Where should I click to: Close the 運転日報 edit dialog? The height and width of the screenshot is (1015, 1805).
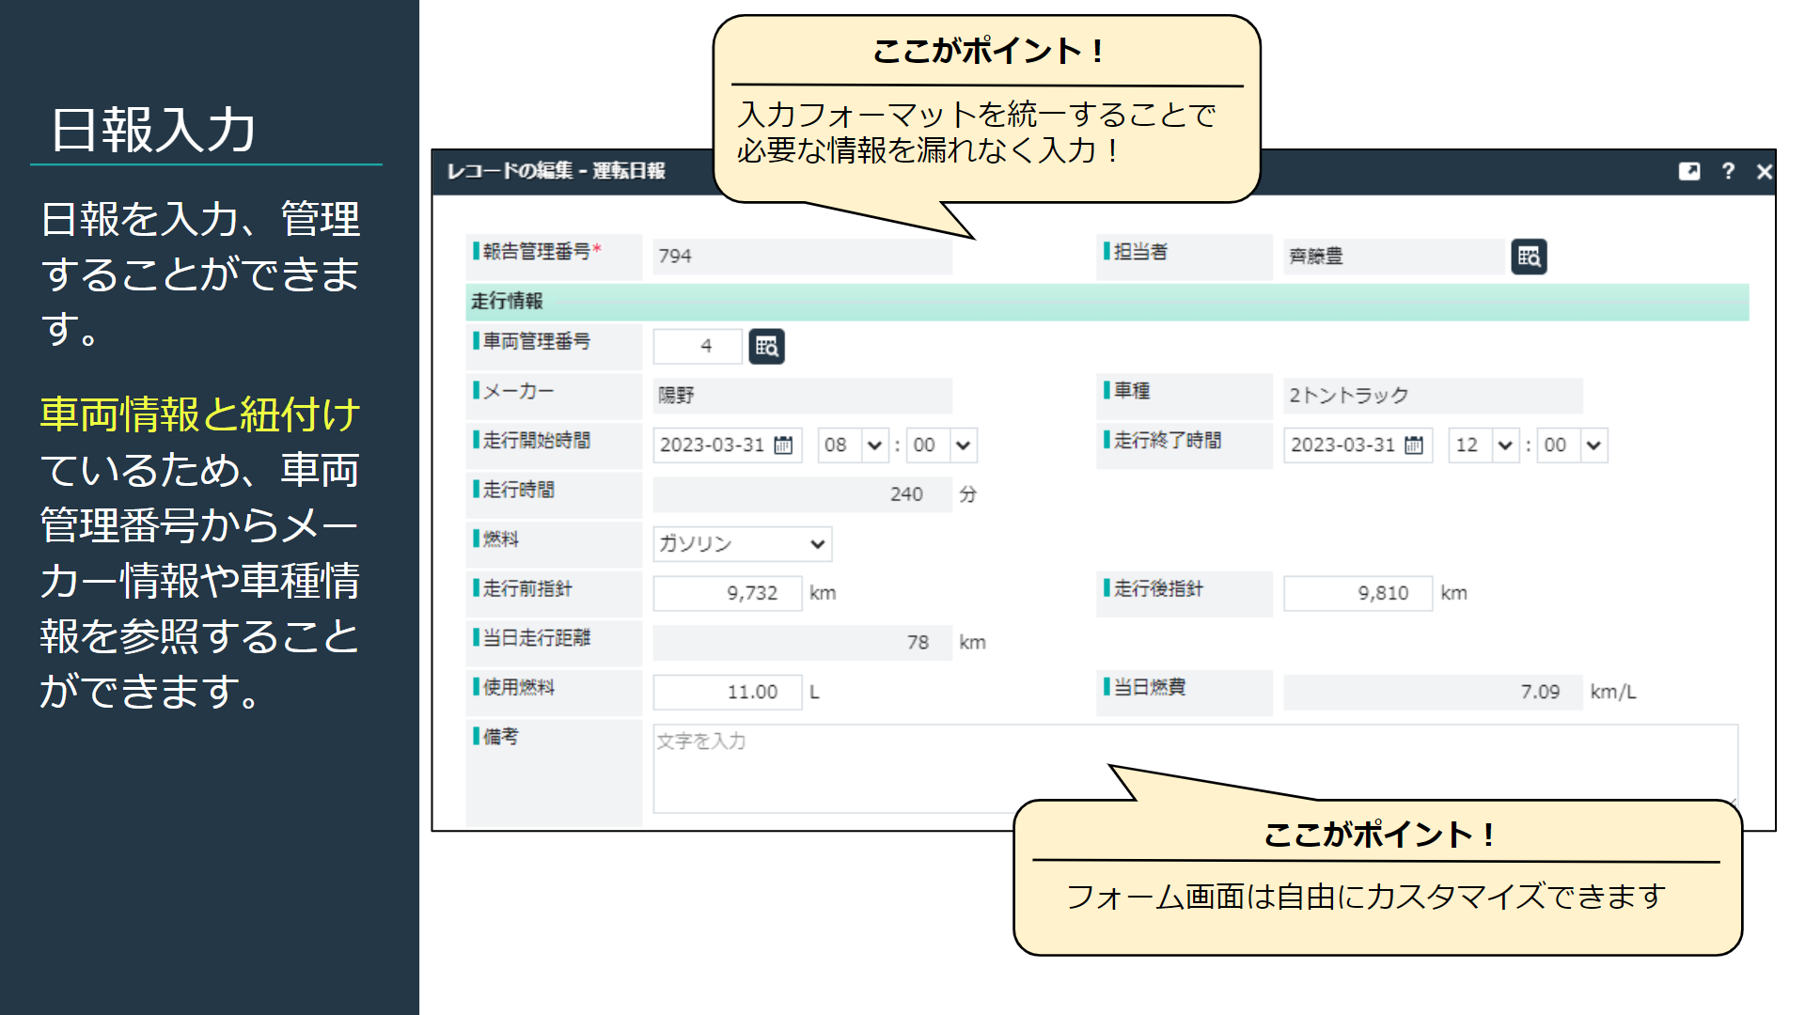(1764, 172)
